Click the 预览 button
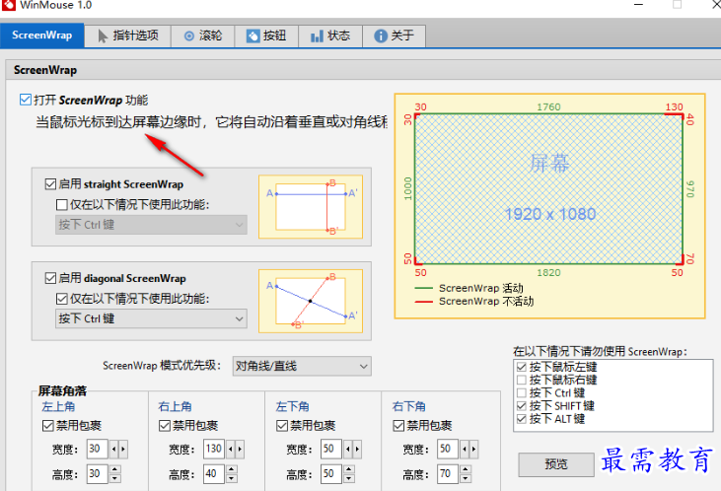 [556, 464]
